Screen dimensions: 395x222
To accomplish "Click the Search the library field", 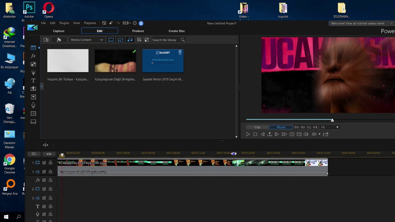I will 166,40.
